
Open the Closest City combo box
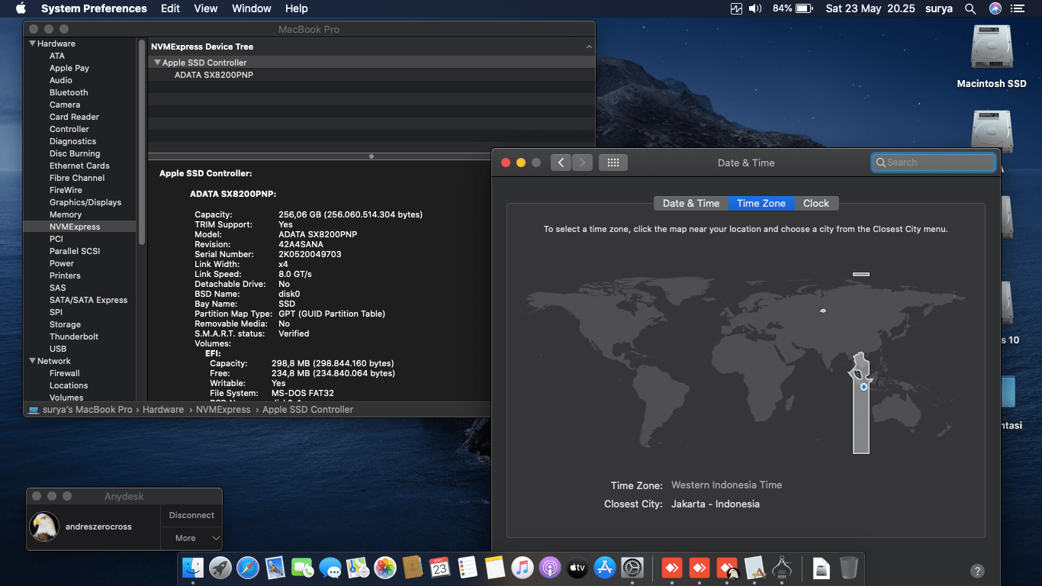pyautogui.click(x=716, y=504)
